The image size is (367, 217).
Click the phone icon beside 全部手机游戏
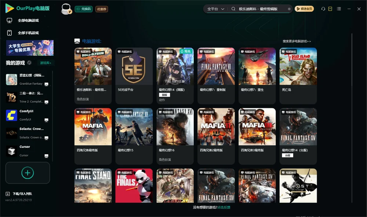10,33
